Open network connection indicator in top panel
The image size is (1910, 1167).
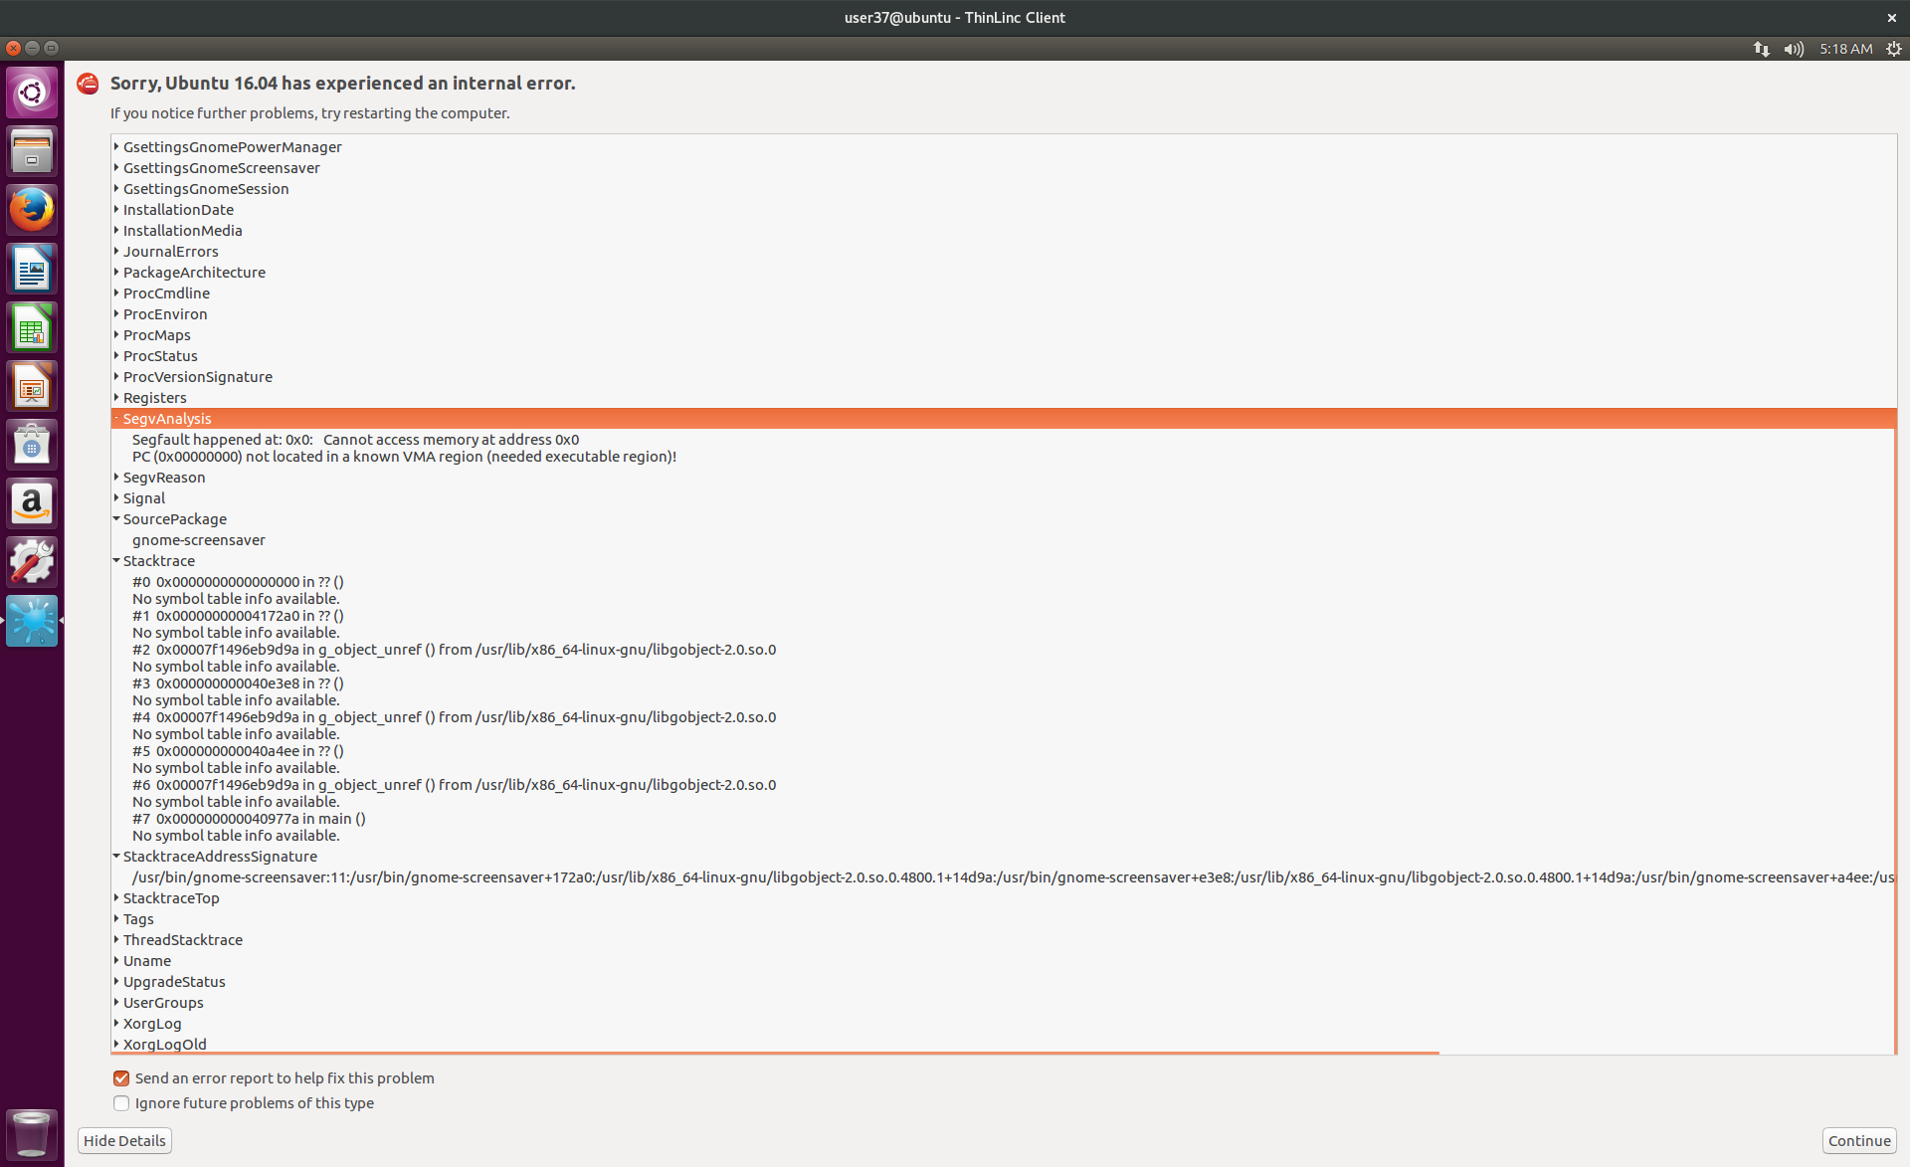click(x=1761, y=49)
